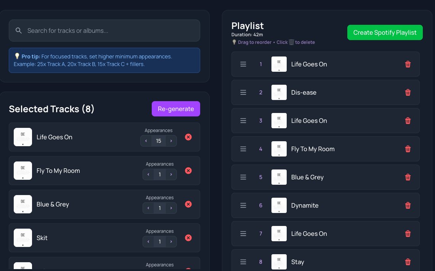Delete Blue & Grey from the playlist

(408, 177)
